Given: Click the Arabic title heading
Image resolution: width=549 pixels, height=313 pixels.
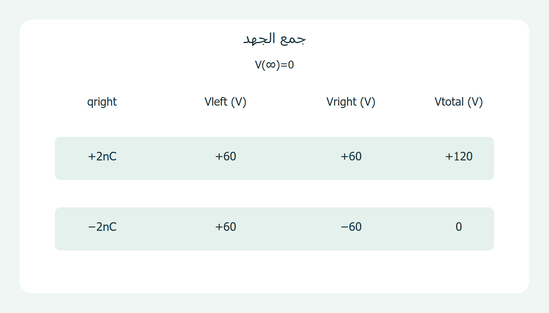Looking at the screenshot, I should (x=274, y=39).
